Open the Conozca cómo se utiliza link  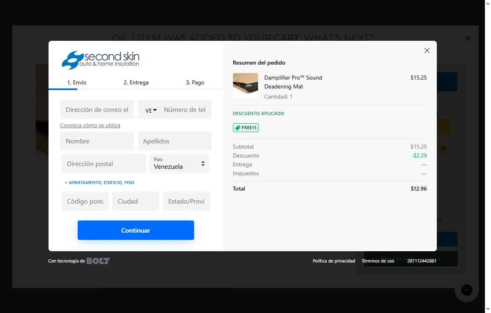click(x=90, y=125)
